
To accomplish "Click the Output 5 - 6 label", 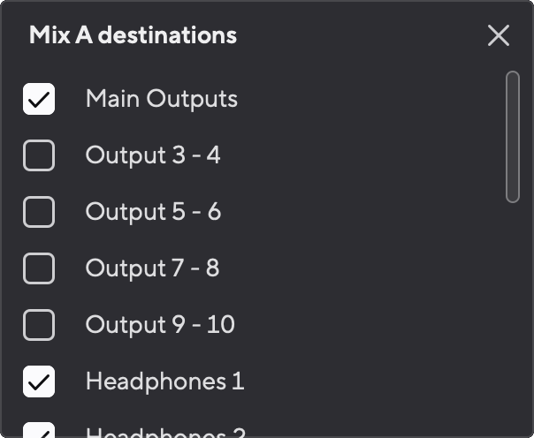I will [x=153, y=212].
